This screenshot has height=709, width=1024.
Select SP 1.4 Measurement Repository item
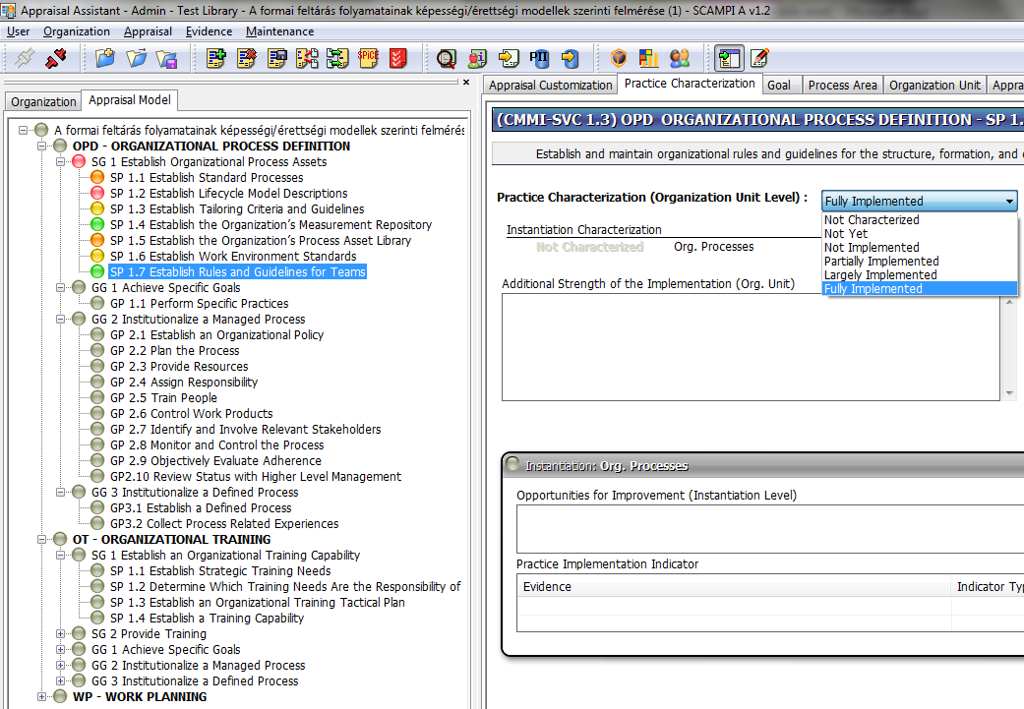click(x=271, y=224)
